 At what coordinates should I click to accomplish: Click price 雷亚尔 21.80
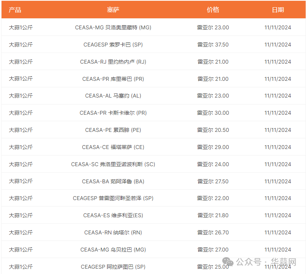pyautogui.click(x=213, y=216)
